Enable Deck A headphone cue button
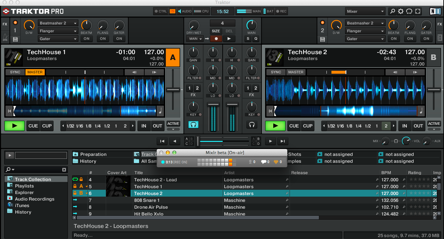Screen dimensions: 444x239 (193, 125)
